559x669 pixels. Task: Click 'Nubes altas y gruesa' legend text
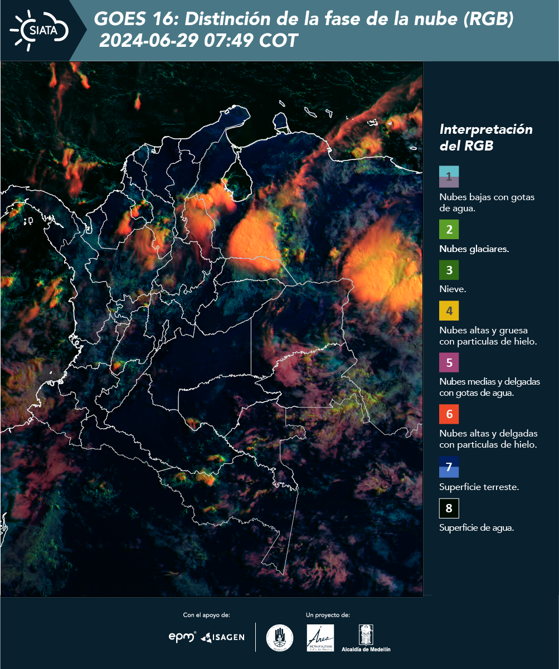[x=488, y=336]
